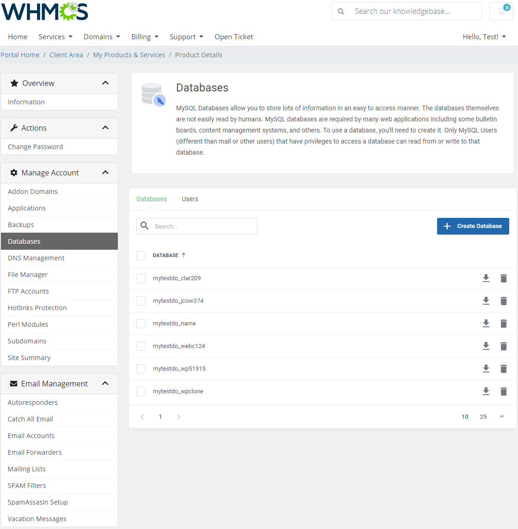518x529 pixels.
Task: Download the mytestdo_clar209 database backup
Action: (486, 278)
